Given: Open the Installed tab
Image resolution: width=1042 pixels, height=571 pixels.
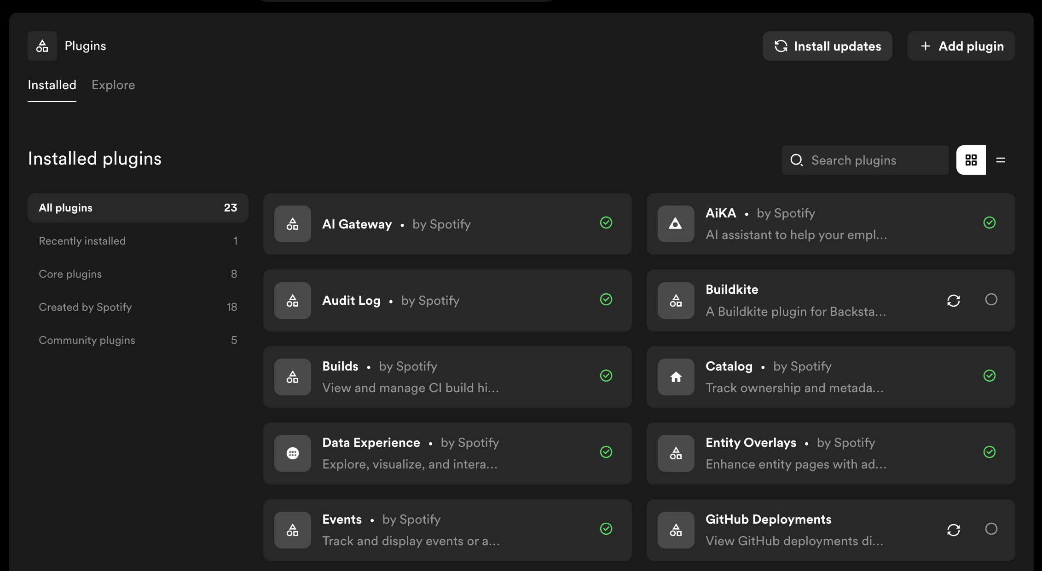Looking at the screenshot, I should [x=52, y=85].
